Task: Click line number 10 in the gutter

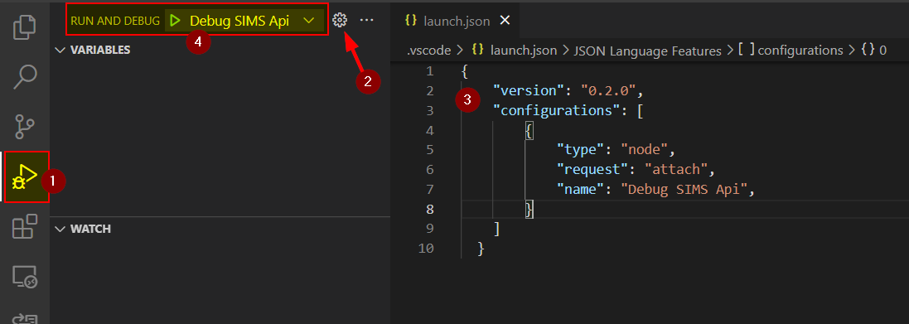Action: (x=426, y=249)
